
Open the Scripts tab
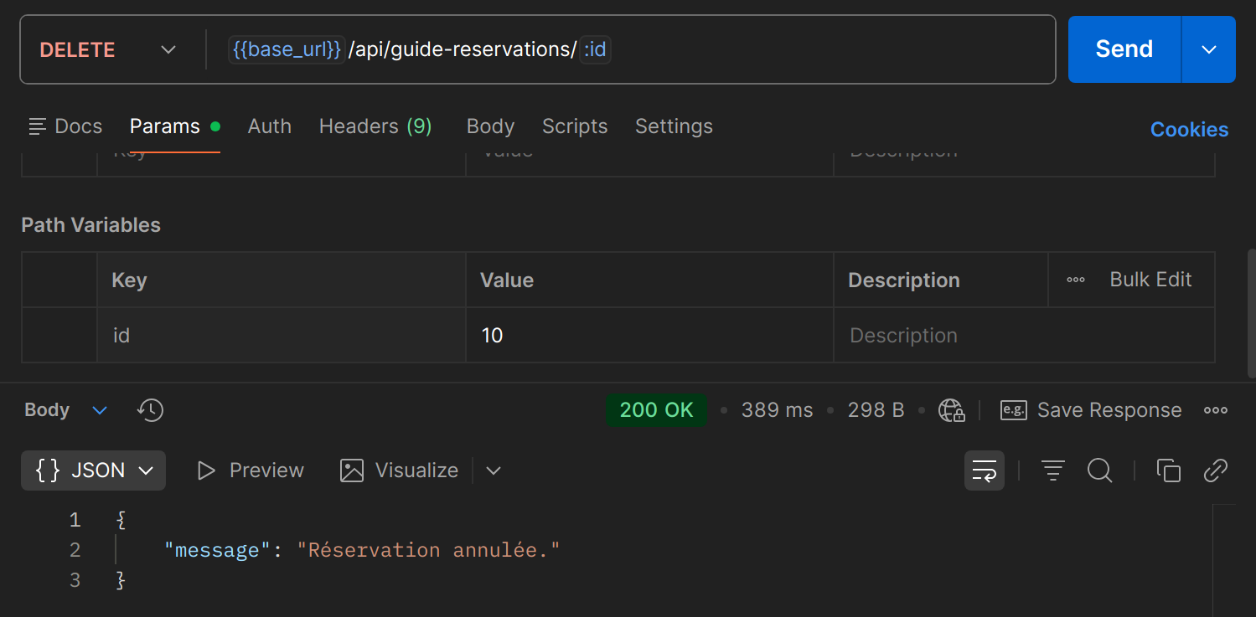(575, 126)
